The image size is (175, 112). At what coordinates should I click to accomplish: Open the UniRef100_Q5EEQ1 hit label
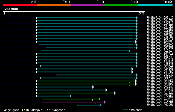tap(160, 33)
